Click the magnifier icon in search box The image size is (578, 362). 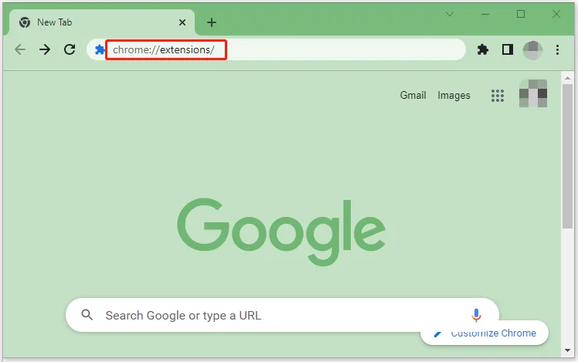click(87, 315)
